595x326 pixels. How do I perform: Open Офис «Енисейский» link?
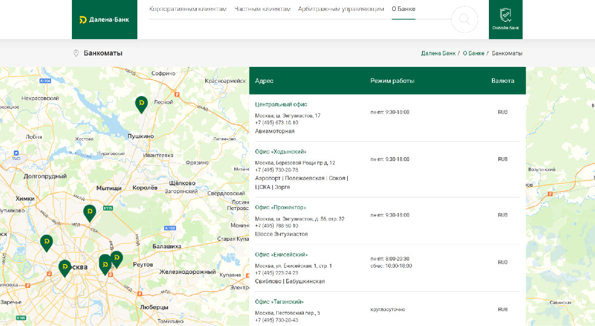click(282, 255)
